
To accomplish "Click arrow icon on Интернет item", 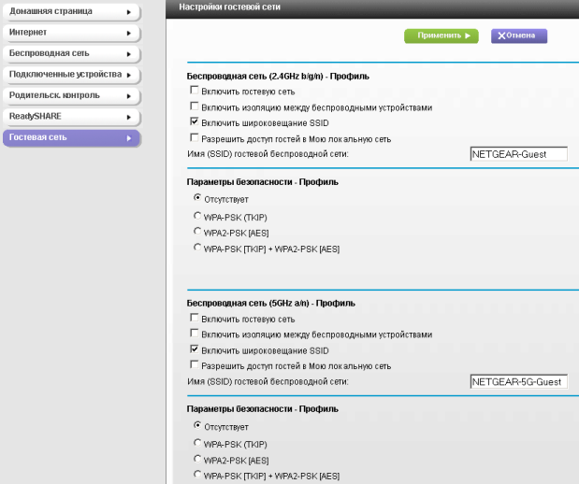I will [129, 34].
